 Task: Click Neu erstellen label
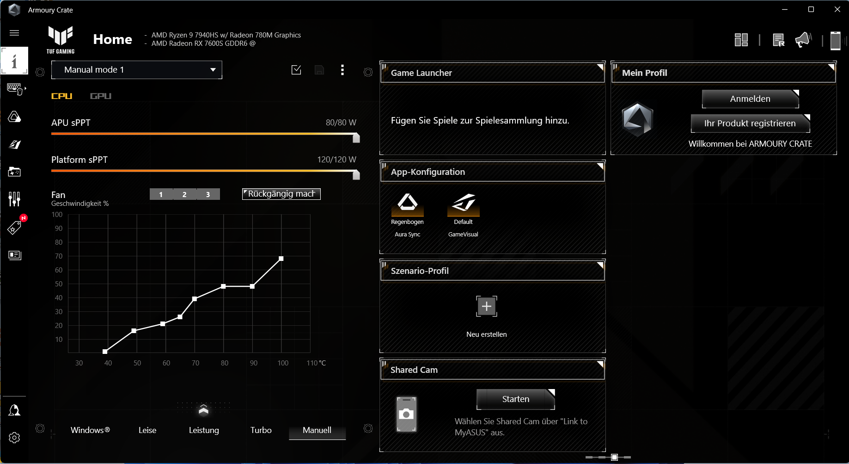487,334
